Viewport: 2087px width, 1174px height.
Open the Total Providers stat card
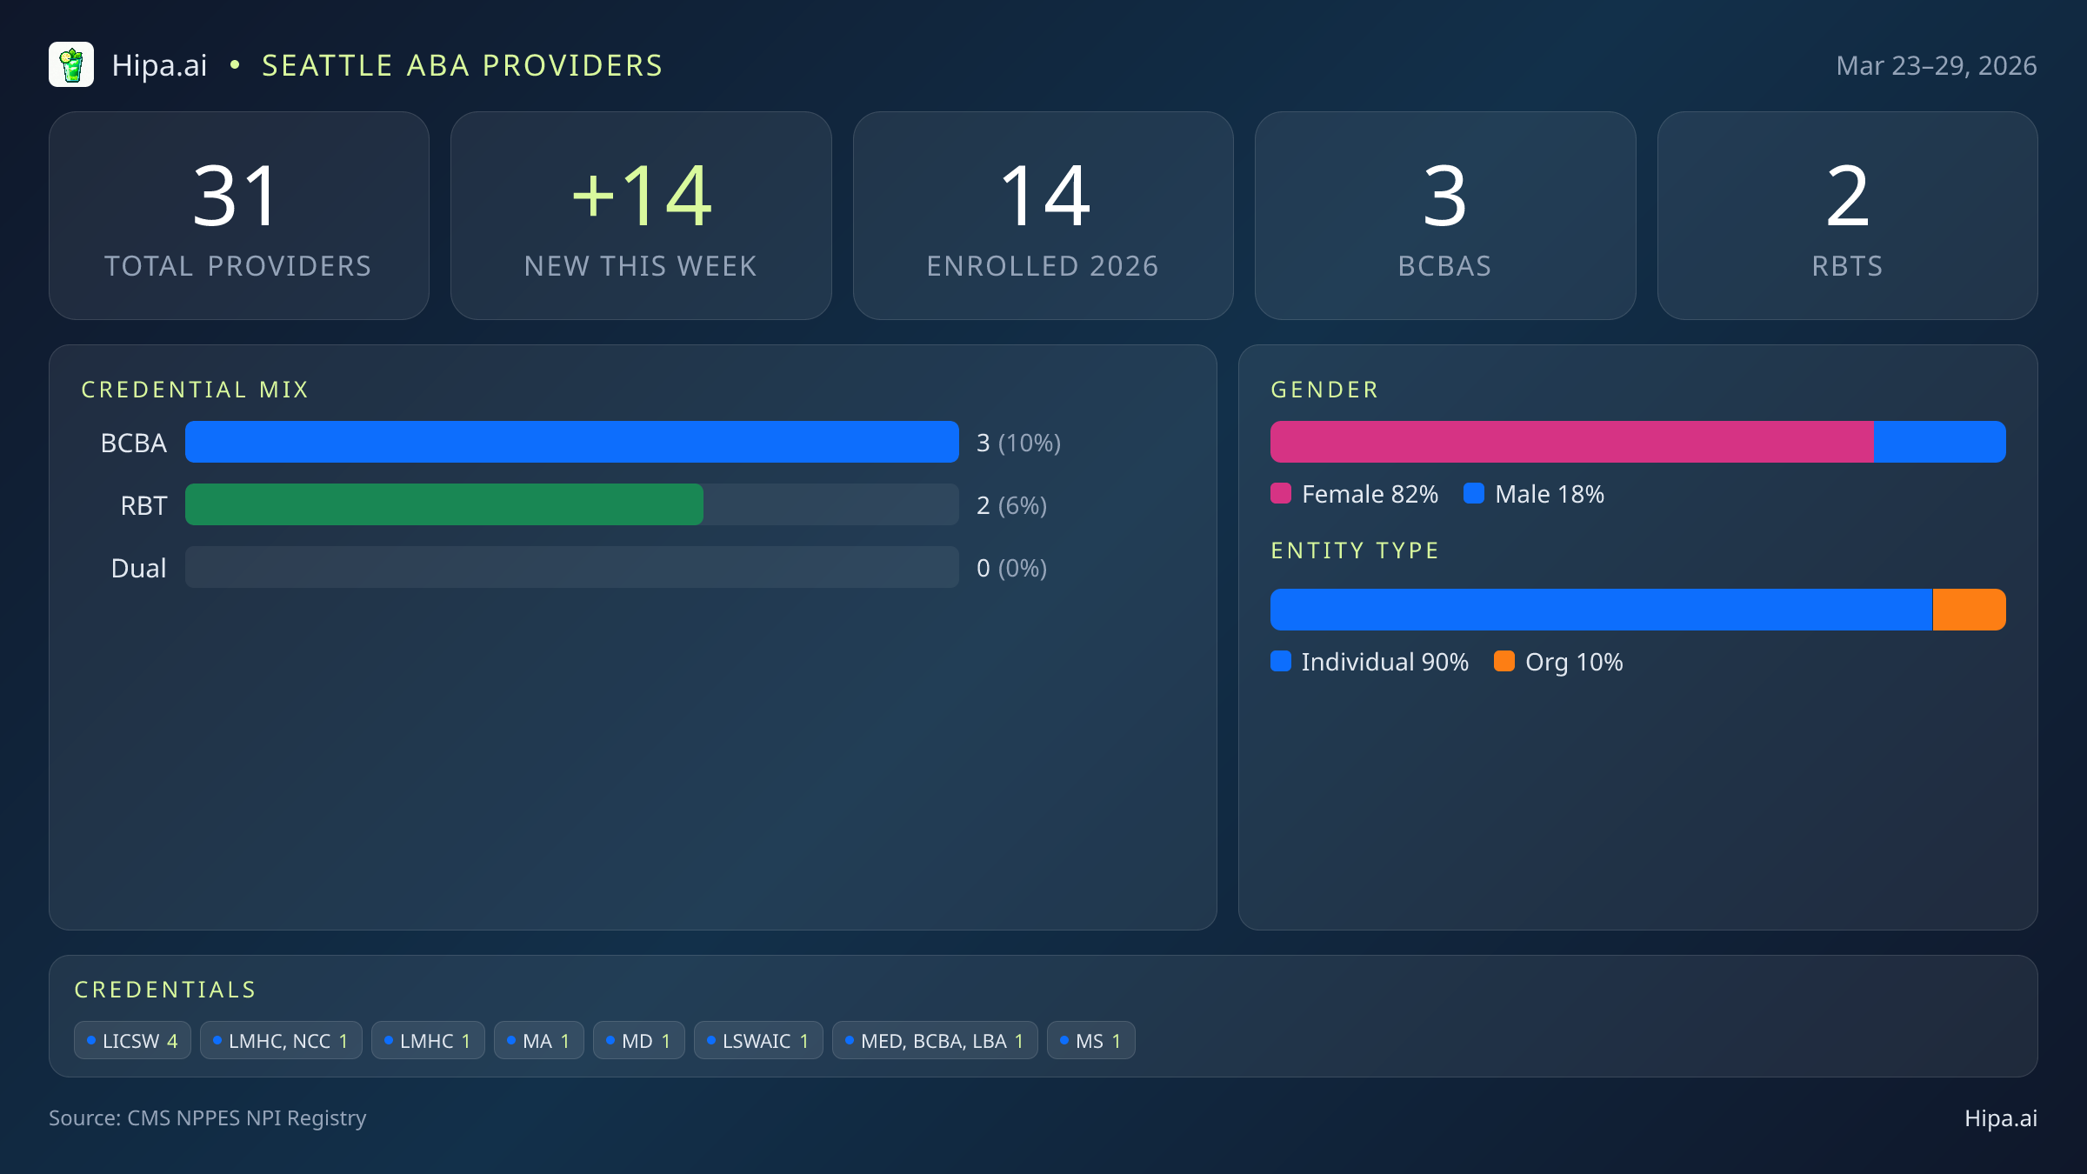pyautogui.click(x=239, y=216)
